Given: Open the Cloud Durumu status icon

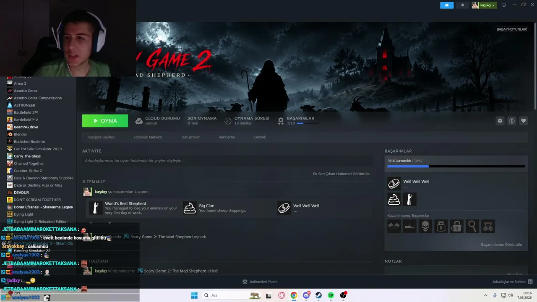Looking at the screenshot, I should pyautogui.click(x=139, y=121).
